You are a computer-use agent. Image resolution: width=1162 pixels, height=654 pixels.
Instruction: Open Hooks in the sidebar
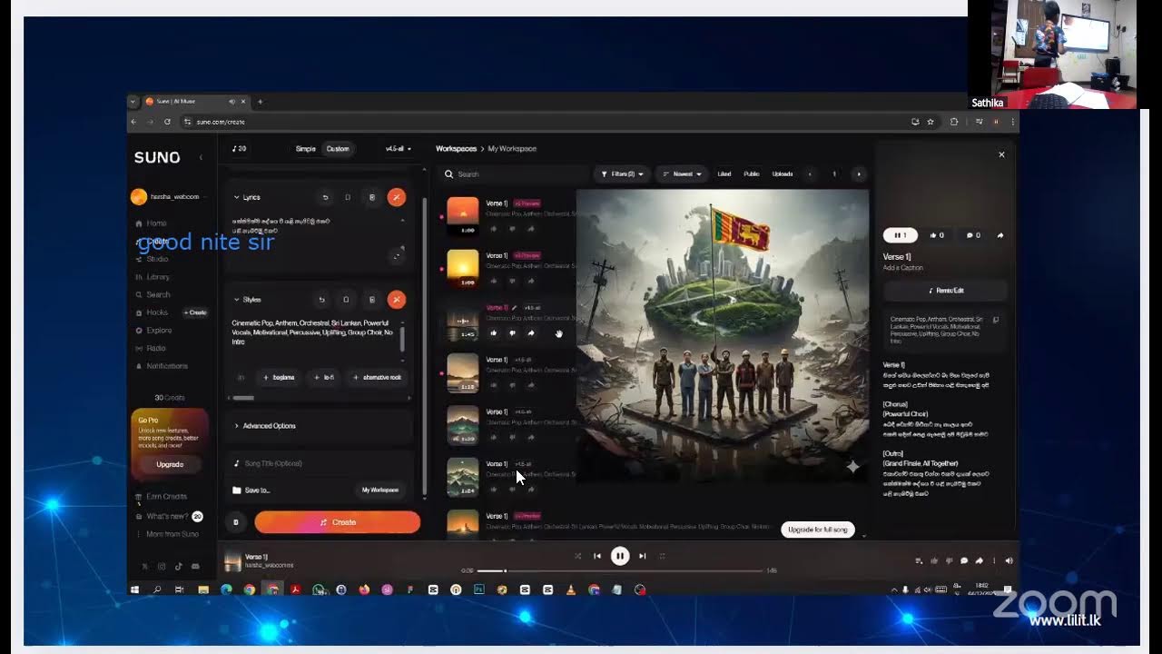(151, 312)
